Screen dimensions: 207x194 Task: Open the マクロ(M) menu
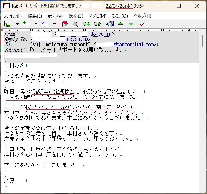coord(97,16)
